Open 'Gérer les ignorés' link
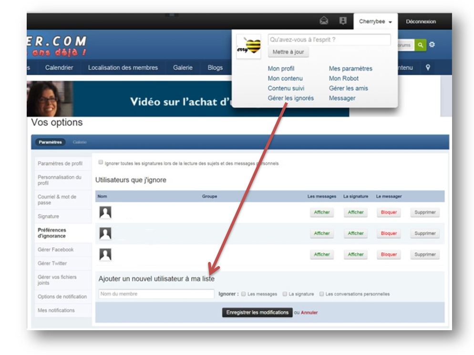The width and height of the screenshot is (474, 355). tap(291, 98)
